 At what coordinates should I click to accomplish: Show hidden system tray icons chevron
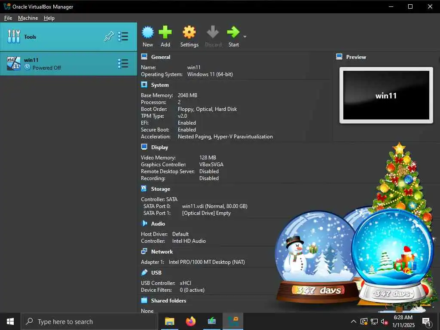click(354, 321)
